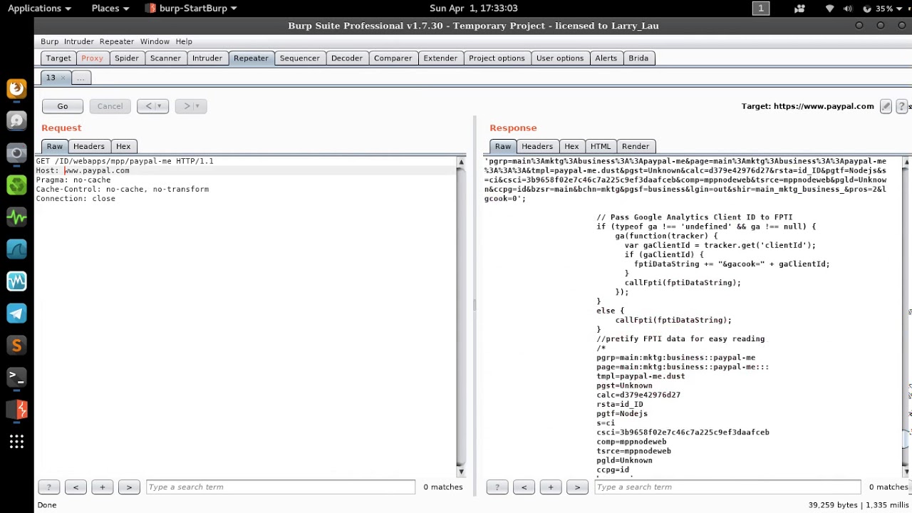
Task: Open burp-StartBurp window menu
Action: pyautogui.click(x=192, y=9)
